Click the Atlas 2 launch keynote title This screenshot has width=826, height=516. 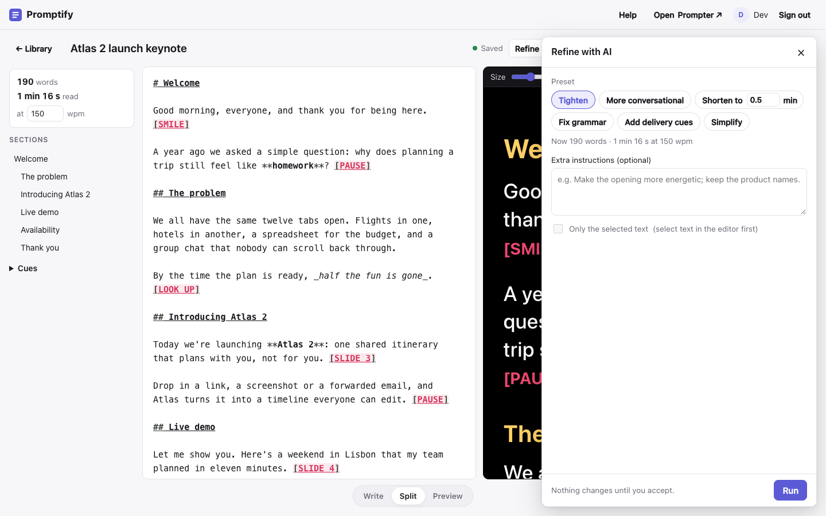click(128, 49)
